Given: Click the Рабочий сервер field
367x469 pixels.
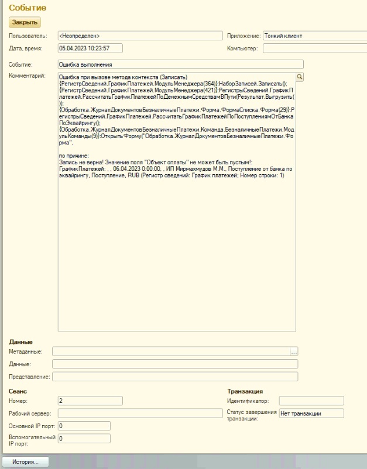Looking at the screenshot, I should [137, 413].
